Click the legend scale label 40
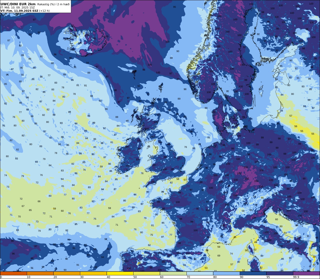The width and height of the screenshot is (320, 279). pos(108,277)
